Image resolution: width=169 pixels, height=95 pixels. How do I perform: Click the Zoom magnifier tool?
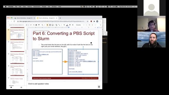click(x=42, y=25)
